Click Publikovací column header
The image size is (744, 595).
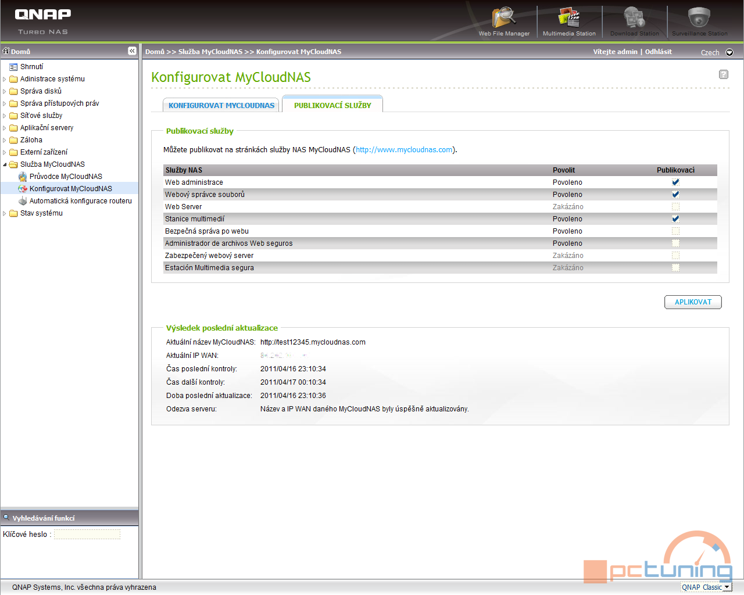pos(675,170)
